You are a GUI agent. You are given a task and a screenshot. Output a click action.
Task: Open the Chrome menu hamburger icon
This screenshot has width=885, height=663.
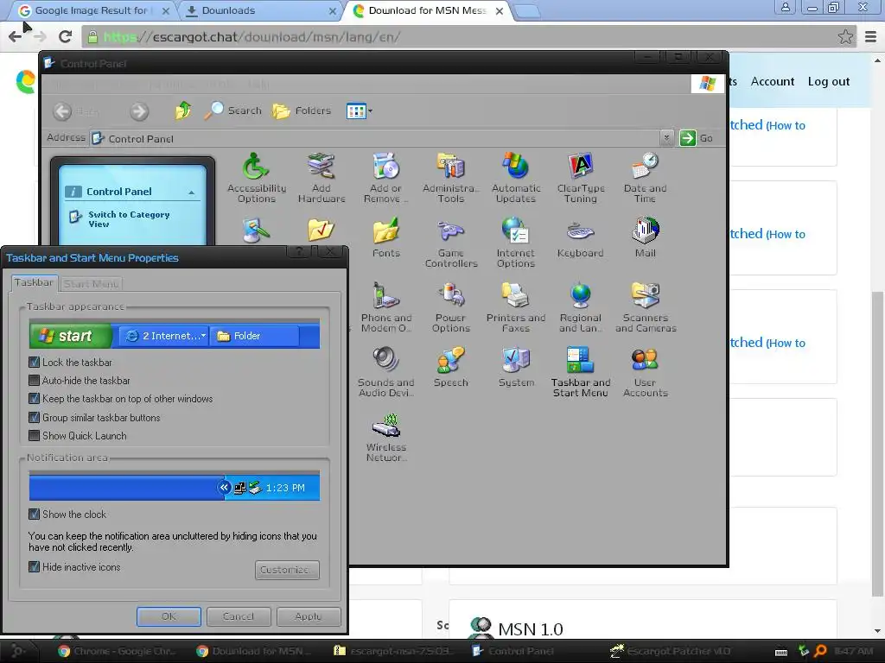tap(871, 36)
